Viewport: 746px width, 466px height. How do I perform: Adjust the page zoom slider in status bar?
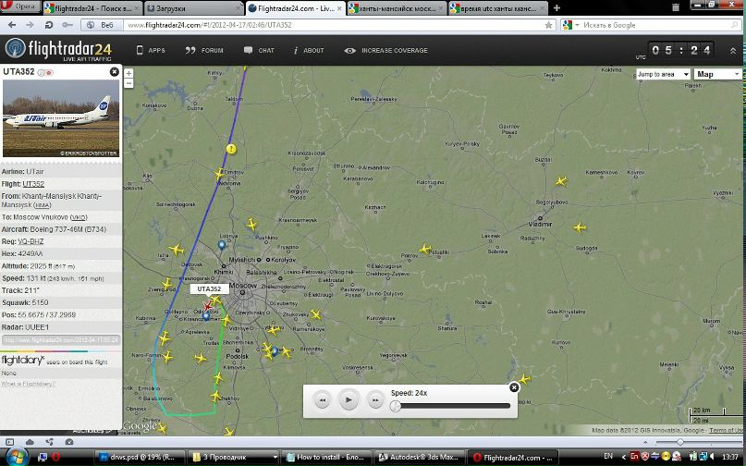pos(679,443)
